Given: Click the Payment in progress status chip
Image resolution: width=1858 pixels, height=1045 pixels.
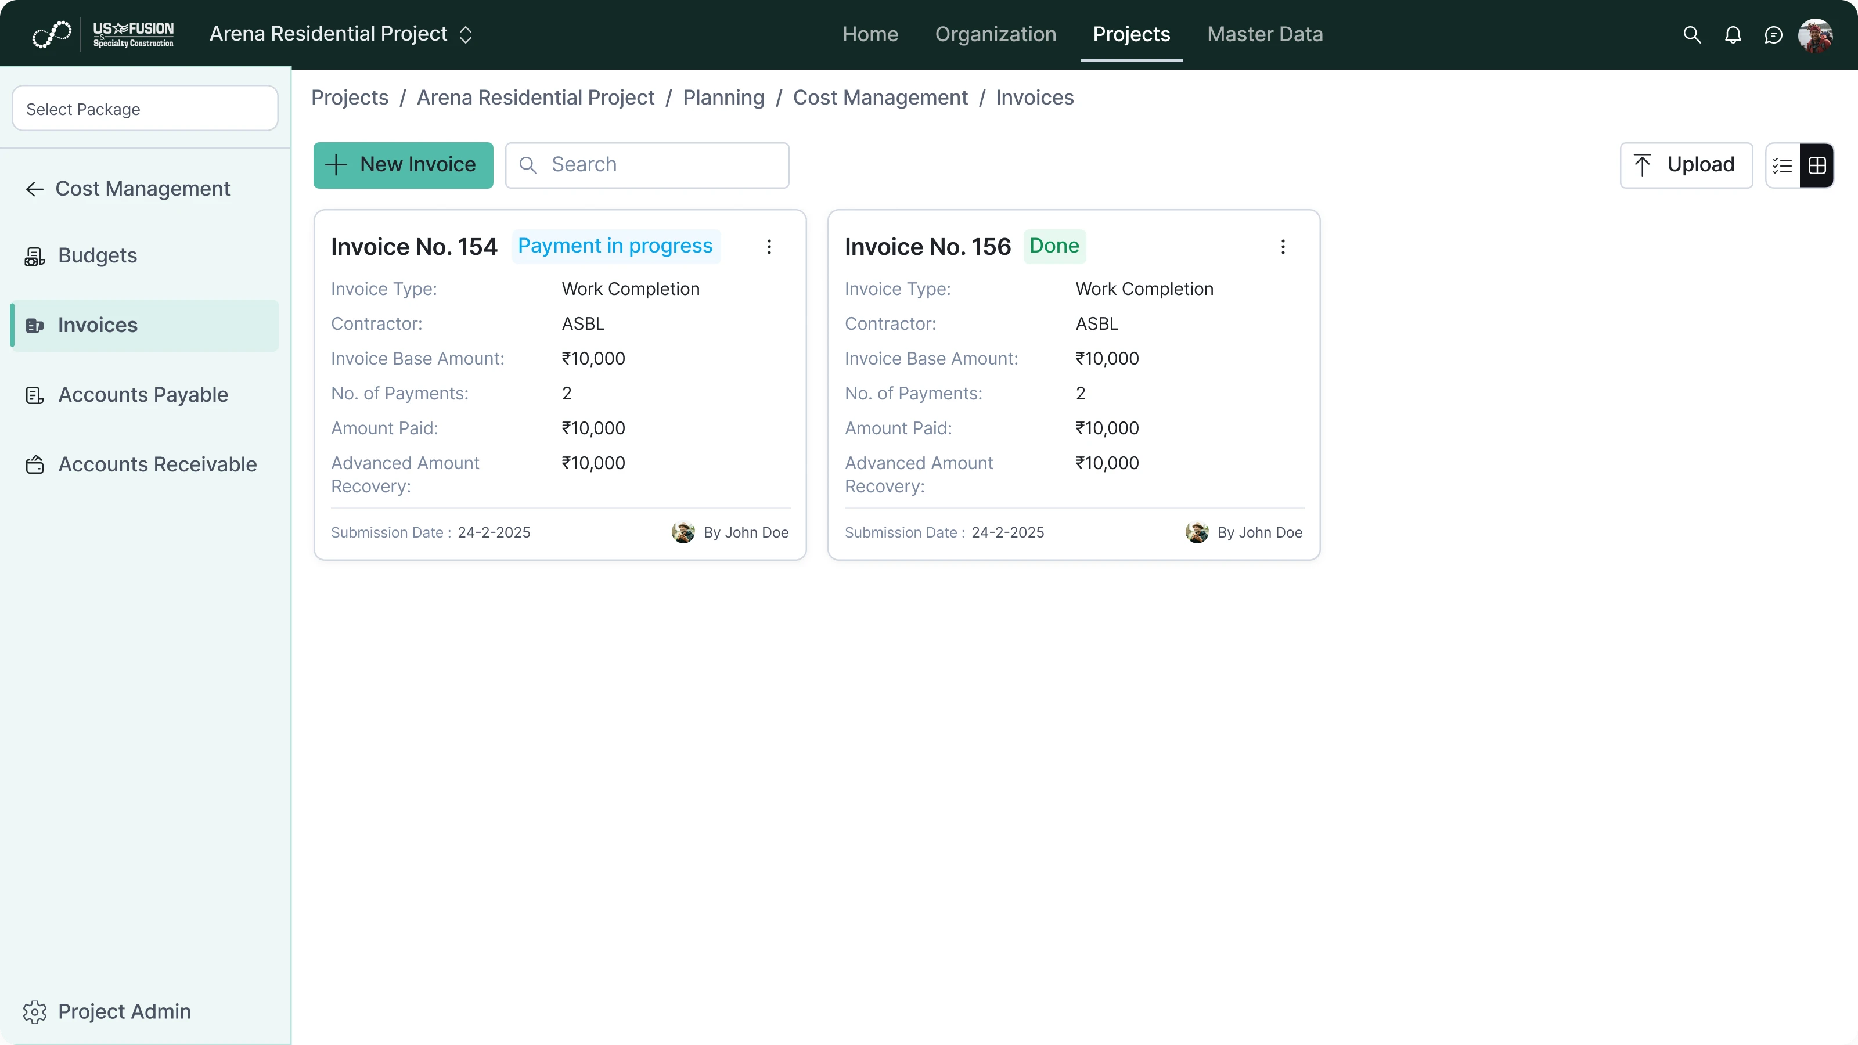Looking at the screenshot, I should (x=614, y=245).
